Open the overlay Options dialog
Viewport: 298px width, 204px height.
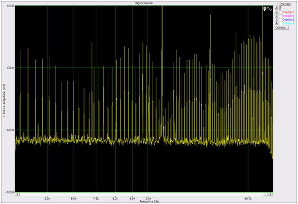281,28
